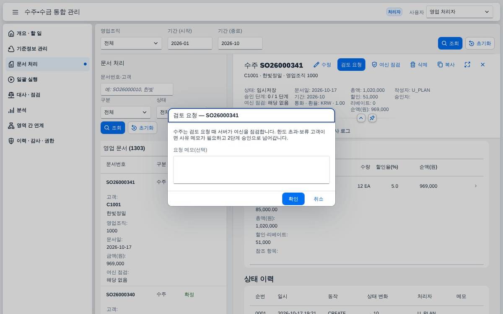Click the 할인율(%) column header
Image resolution: width=503 pixels, height=314 pixels.
387,167
